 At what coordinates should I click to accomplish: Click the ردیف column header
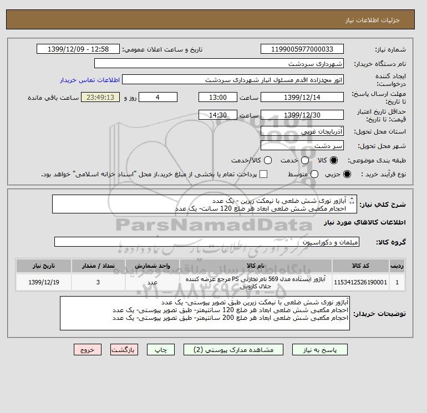(x=397, y=266)
